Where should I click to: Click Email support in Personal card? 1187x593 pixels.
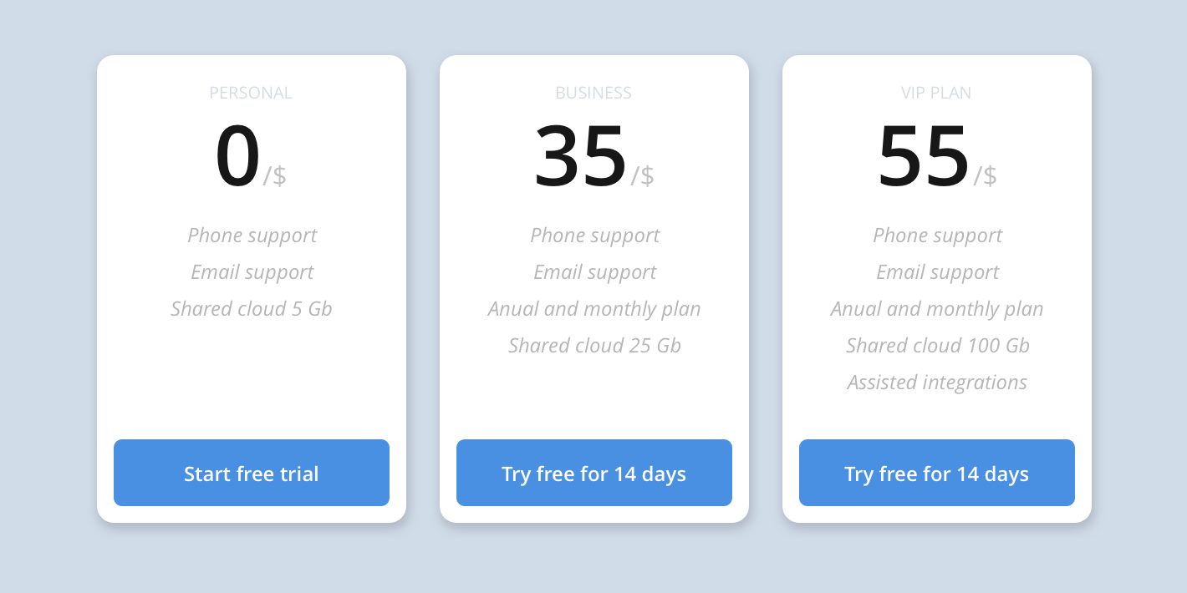click(252, 272)
